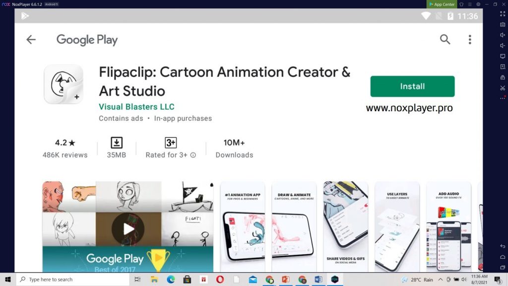Open the 28°C Rain weather widget
This screenshot has height=286, width=508.
tap(417, 280)
